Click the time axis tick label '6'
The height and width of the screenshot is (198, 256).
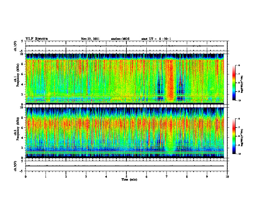(146, 177)
